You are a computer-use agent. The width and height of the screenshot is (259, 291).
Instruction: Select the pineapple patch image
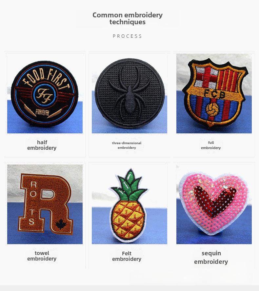(129, 204)
